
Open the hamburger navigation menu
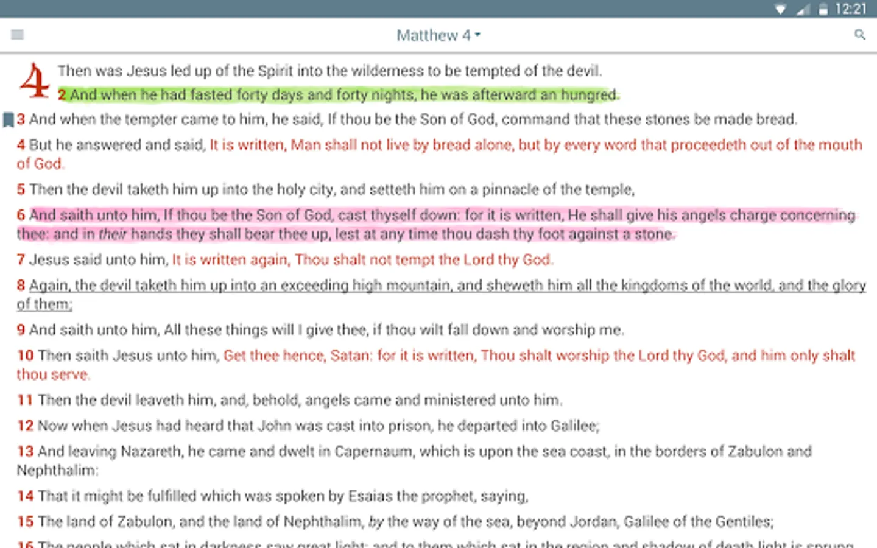17,35
